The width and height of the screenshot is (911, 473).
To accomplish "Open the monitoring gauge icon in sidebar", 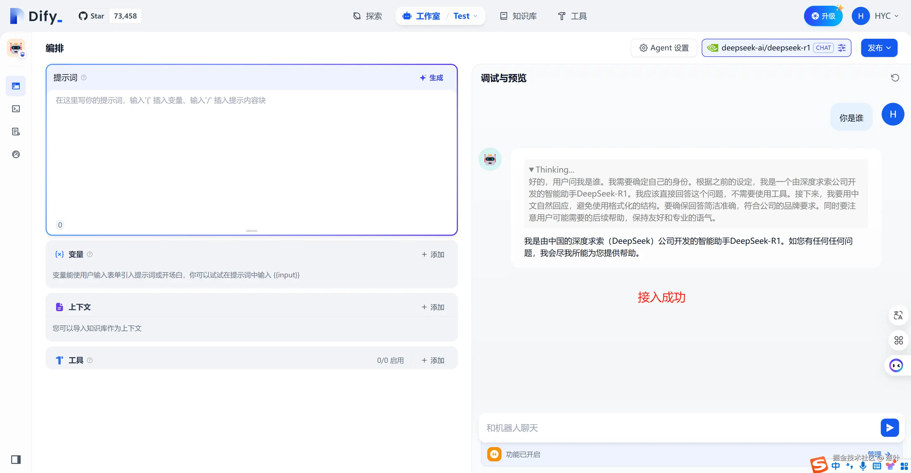I will click(x=16, y=154).
